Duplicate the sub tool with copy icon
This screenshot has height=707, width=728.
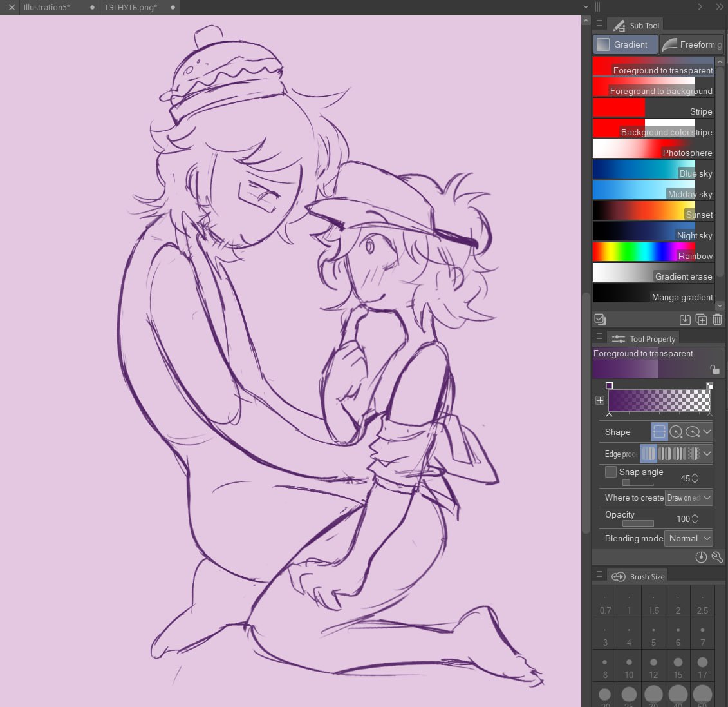(702, 319)
